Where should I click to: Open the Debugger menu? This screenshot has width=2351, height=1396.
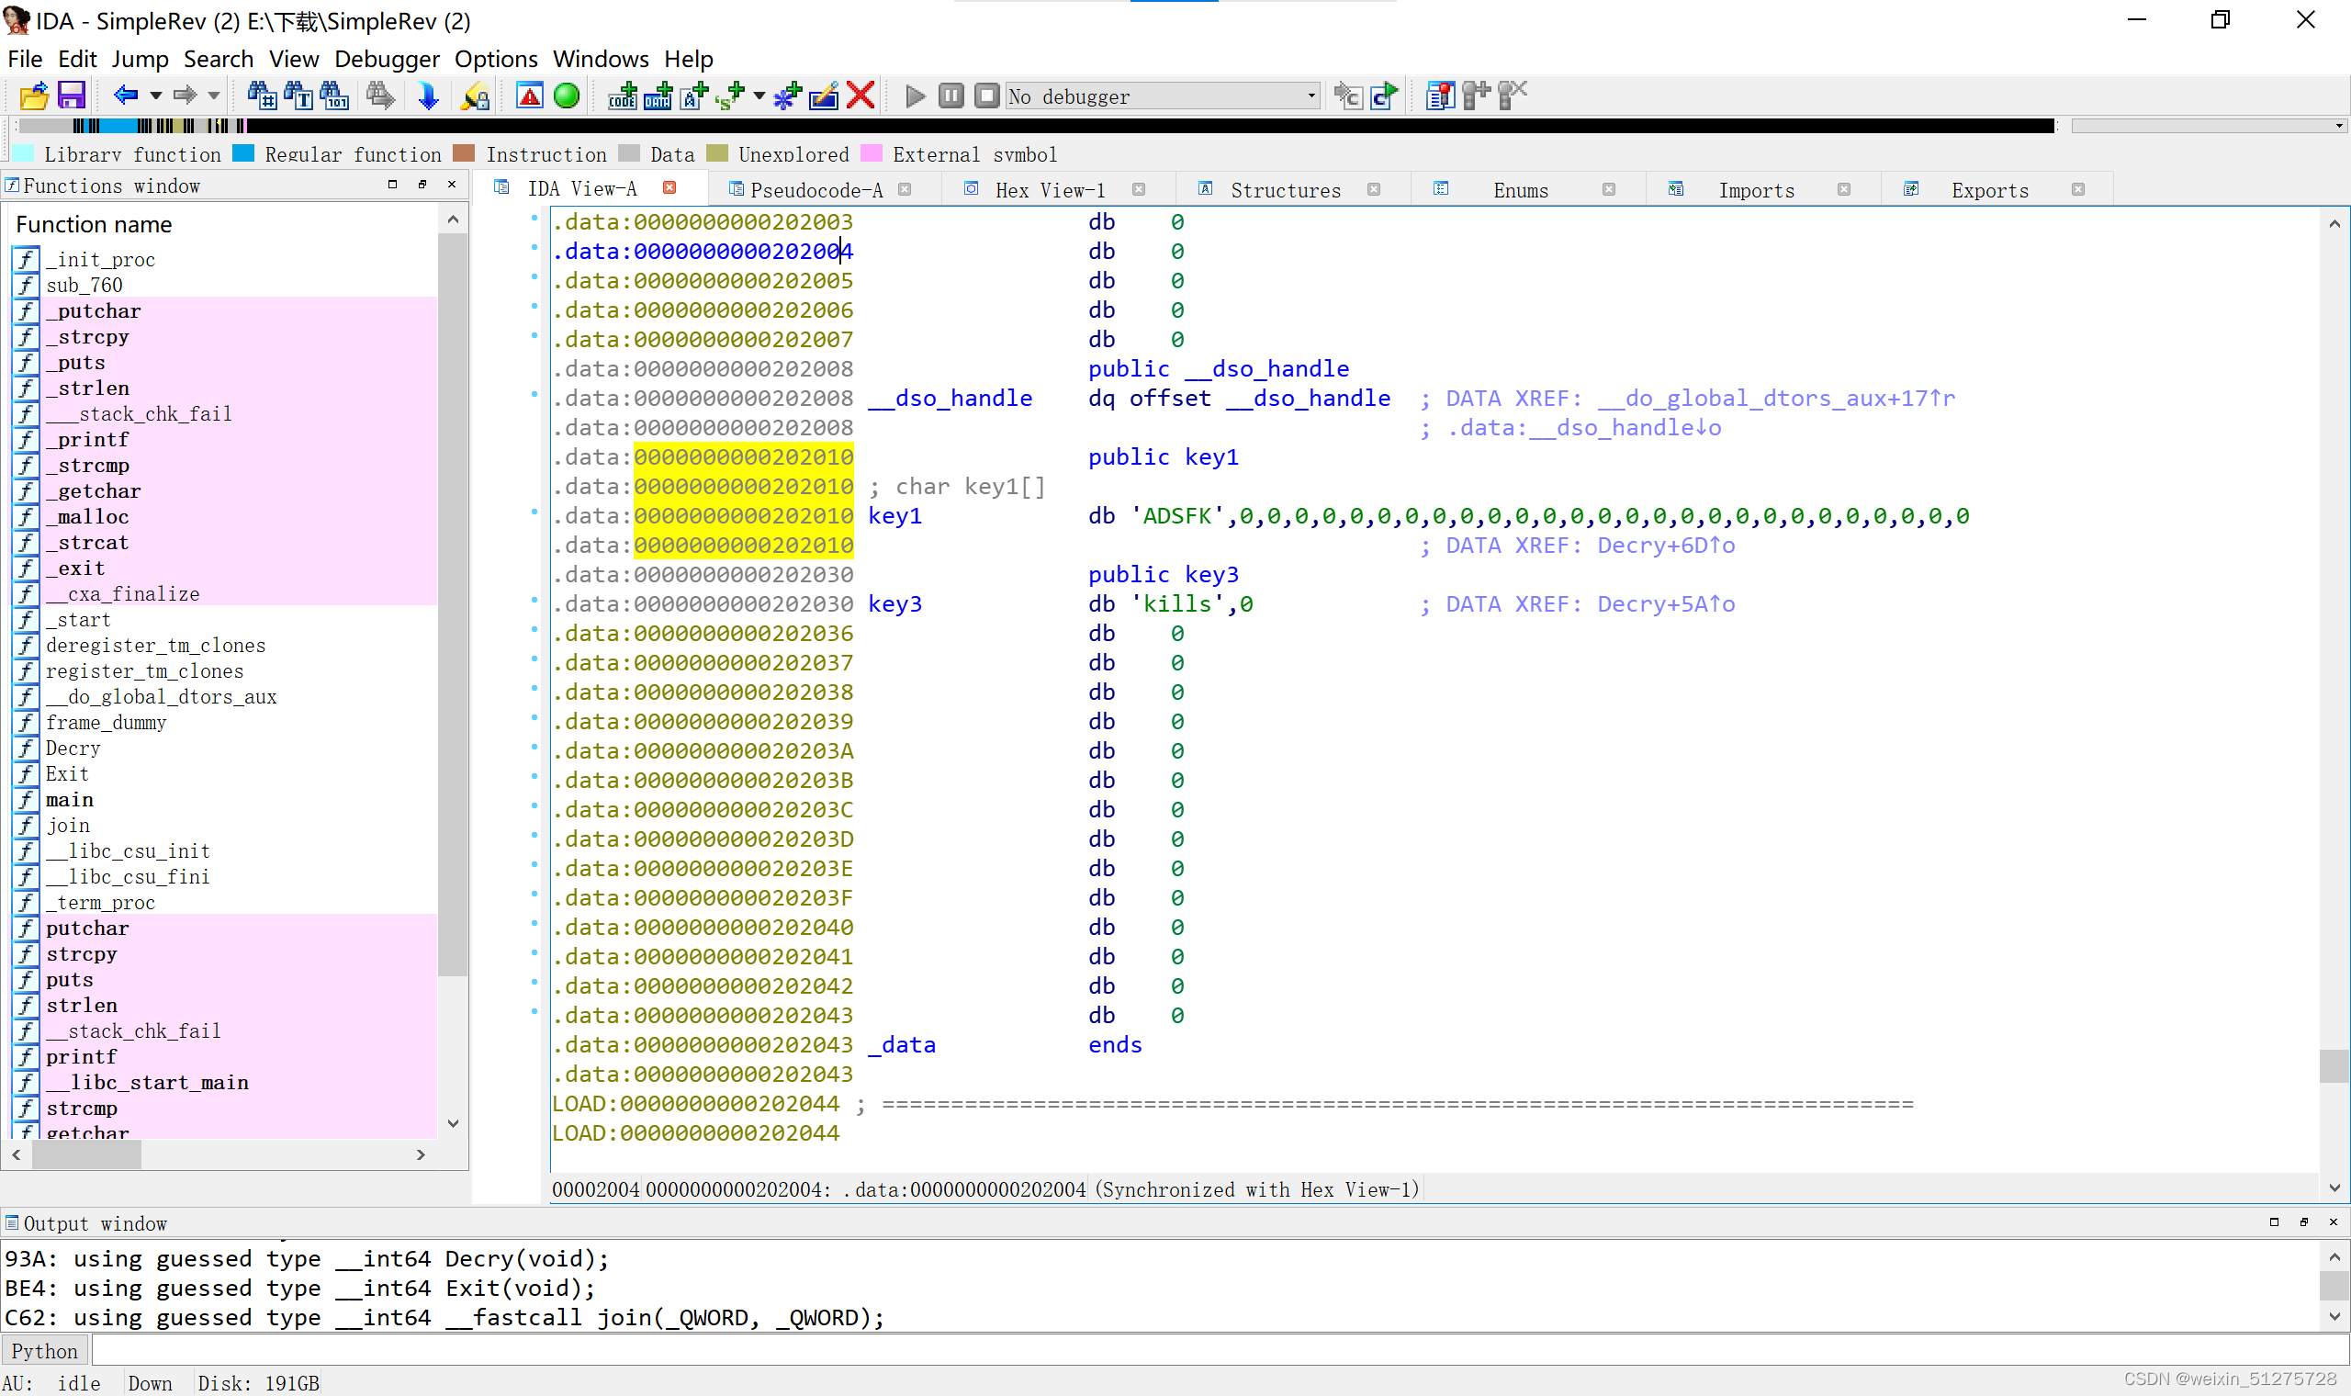coord(387,60)
